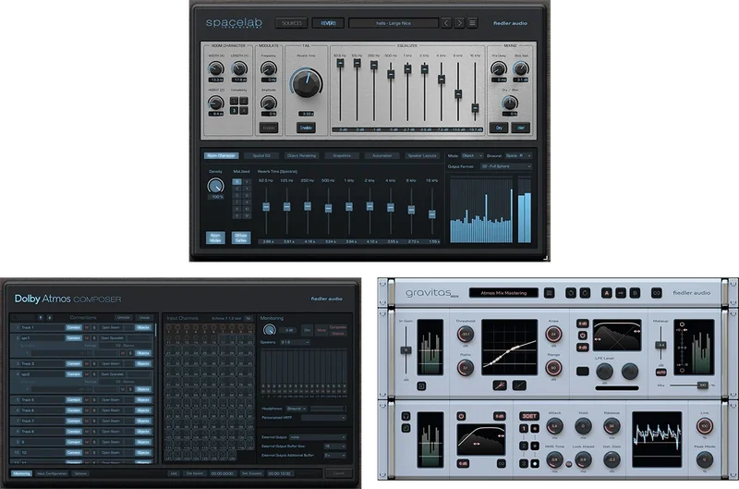Screen dimensions: 739x489
Task: Select the Snapshots tab in spacelab
Action: pyautogui.click(x=342, y=155)
